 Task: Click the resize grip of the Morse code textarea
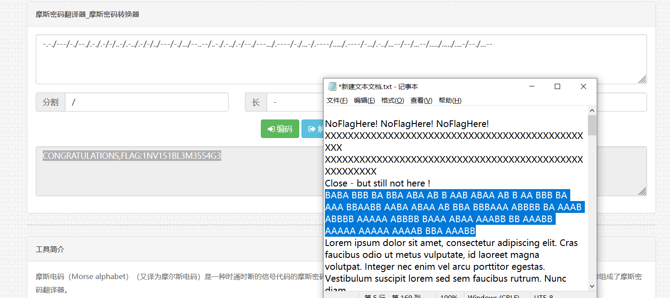pyautogui.click(x=643, y=78)
